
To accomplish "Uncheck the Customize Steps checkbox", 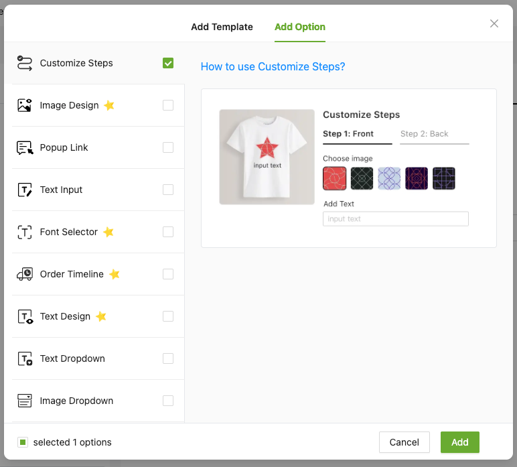I will 168,63.
